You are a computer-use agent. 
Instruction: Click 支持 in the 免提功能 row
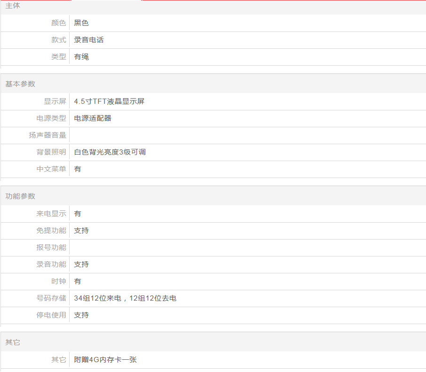tap(81, 231)
